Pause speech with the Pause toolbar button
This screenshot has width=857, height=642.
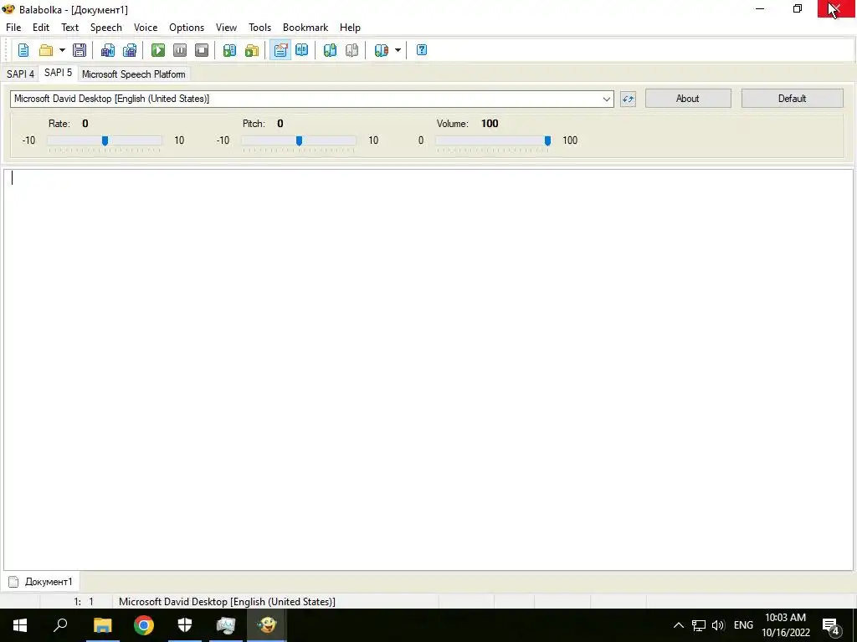pyautogui.click(x=180, y=50)
